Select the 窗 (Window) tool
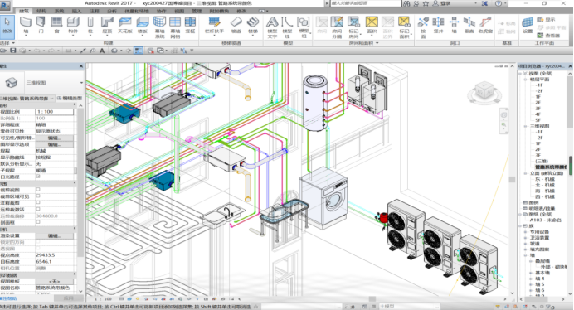 (x=56, y=26)
